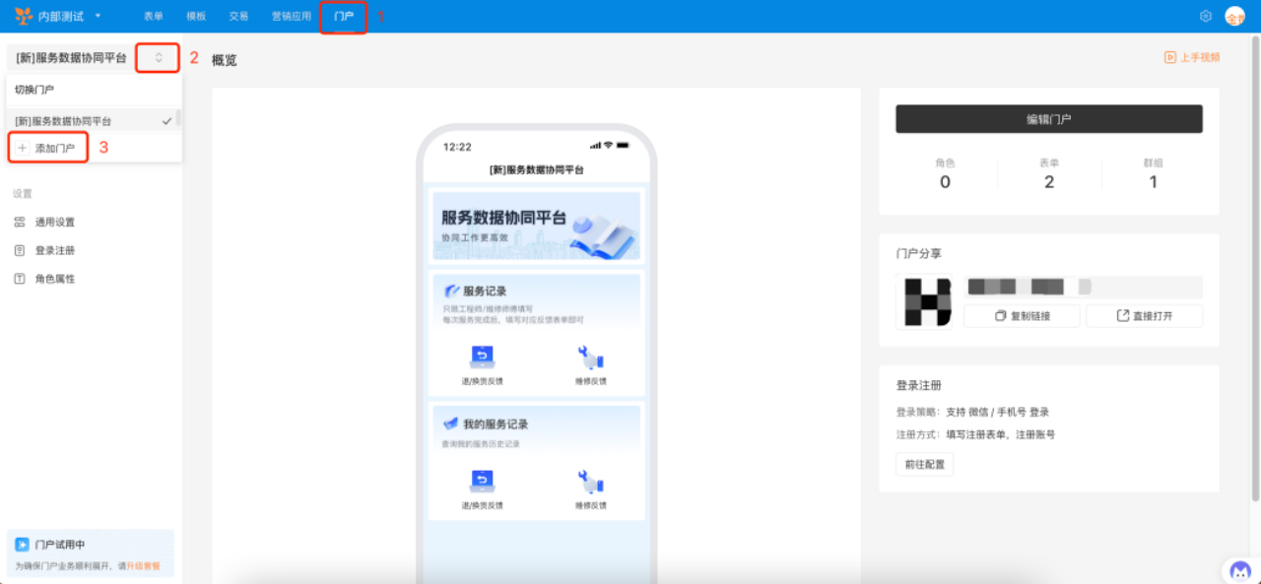Click the 注册方式 text line

click(975, 434)
